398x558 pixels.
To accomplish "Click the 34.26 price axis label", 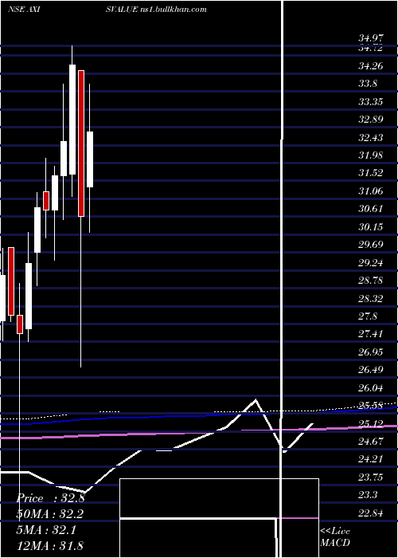I will [x=371, y=66].
